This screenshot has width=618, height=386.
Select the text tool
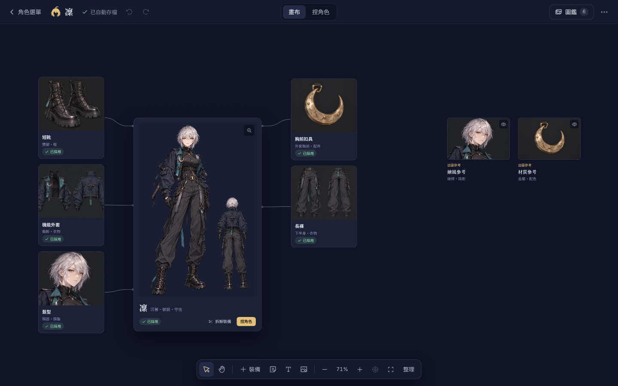coord(288,369)
